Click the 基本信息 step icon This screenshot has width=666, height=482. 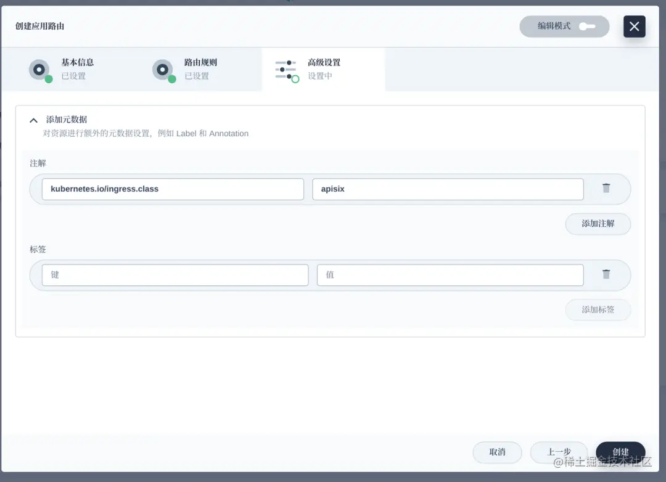pos(40,70)
